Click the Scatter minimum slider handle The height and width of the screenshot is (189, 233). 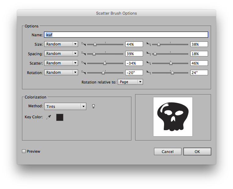point(105,63)
